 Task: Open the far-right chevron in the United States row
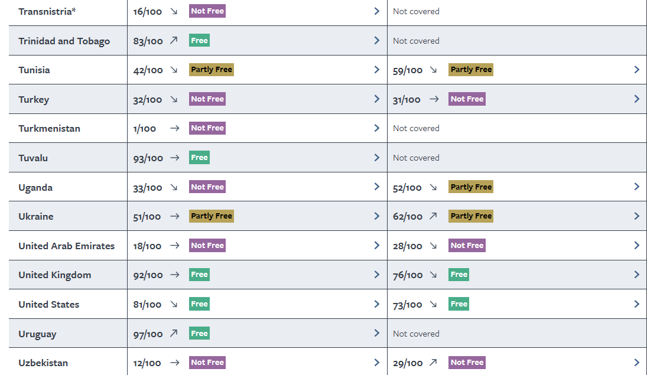[636, 304]
